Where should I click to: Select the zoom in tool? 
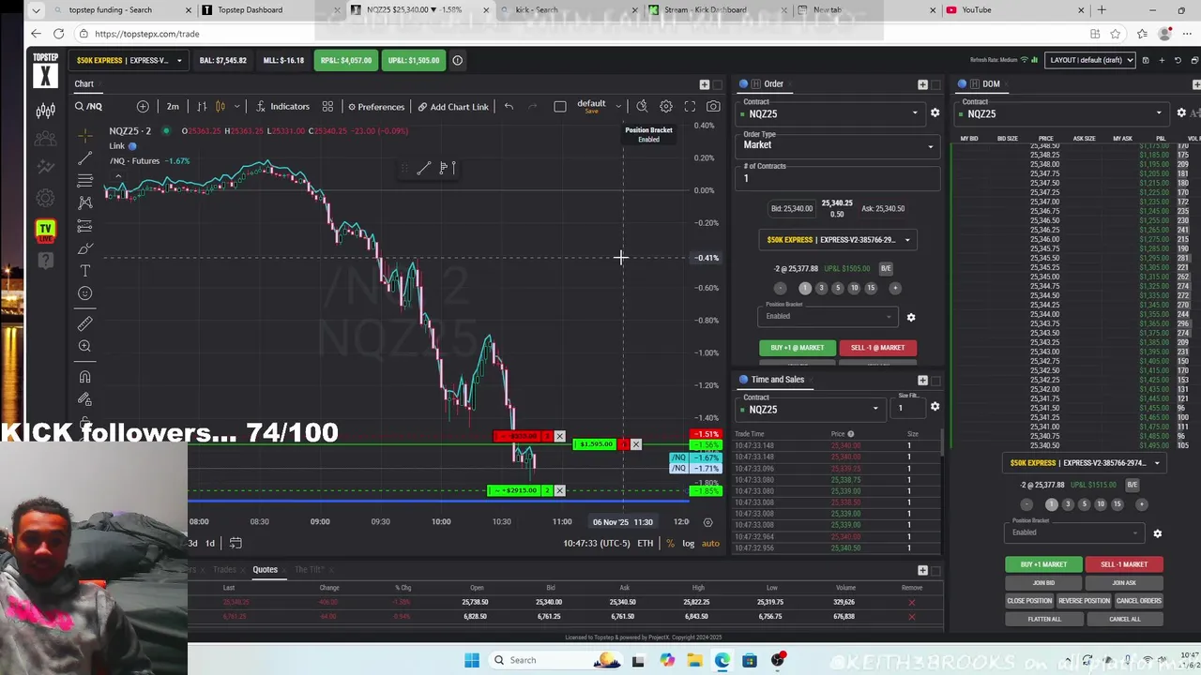click(x=85, y=346)
